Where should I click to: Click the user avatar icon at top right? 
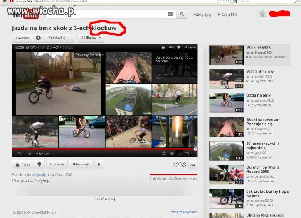(x=262, y=14)
